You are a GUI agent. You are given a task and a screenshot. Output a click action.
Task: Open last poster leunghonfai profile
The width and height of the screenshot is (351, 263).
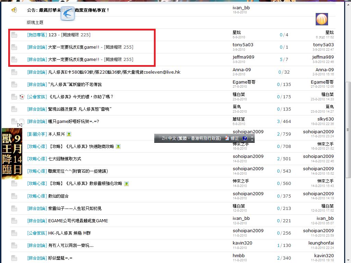tap(321, 243)
